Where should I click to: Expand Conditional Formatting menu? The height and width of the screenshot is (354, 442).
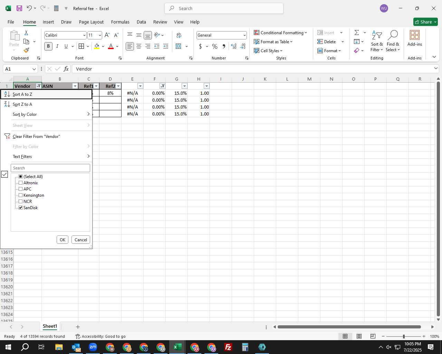(x=280, y=32)
